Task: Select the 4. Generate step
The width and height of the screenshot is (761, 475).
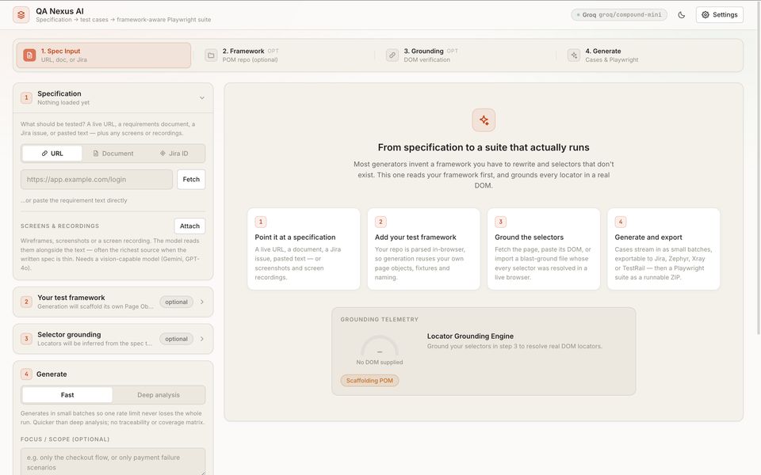Action: [x=648, y=55]
